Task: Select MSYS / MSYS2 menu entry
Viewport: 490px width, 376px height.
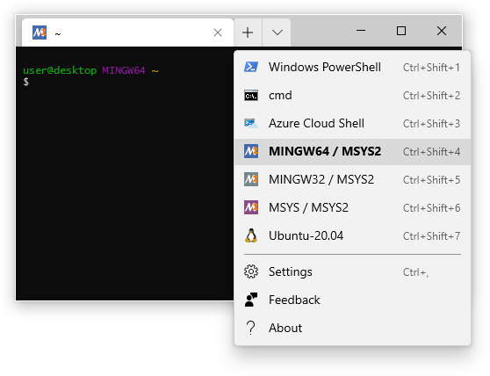Action: click(352, 208)
